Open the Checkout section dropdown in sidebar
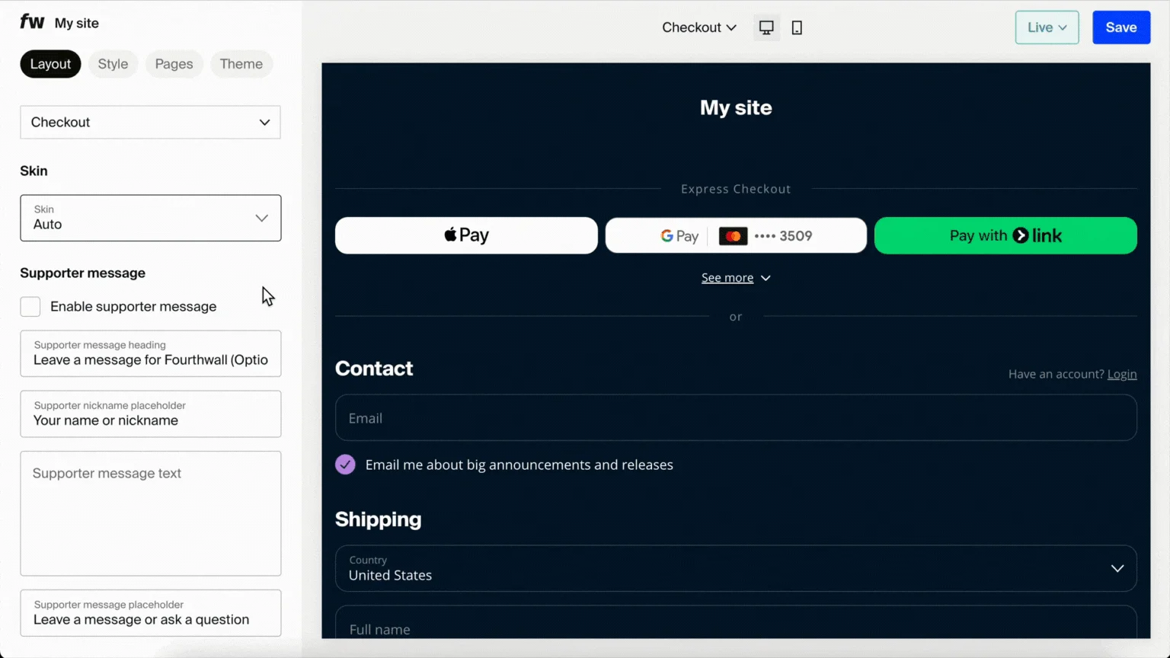 pyautogui.click(x=150, y=123)
